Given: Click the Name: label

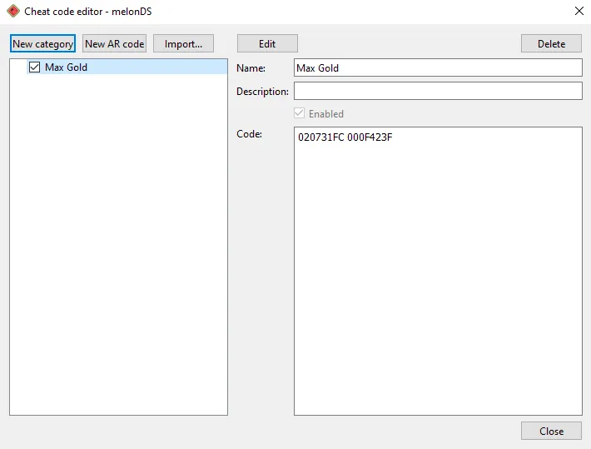Looking at the screenshot, I should pyautogui.click(x=251, y=68).
